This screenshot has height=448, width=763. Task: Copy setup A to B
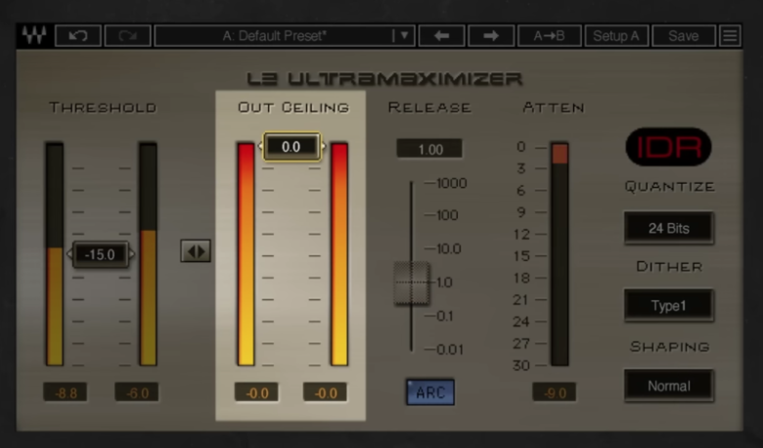click(550, 36)
